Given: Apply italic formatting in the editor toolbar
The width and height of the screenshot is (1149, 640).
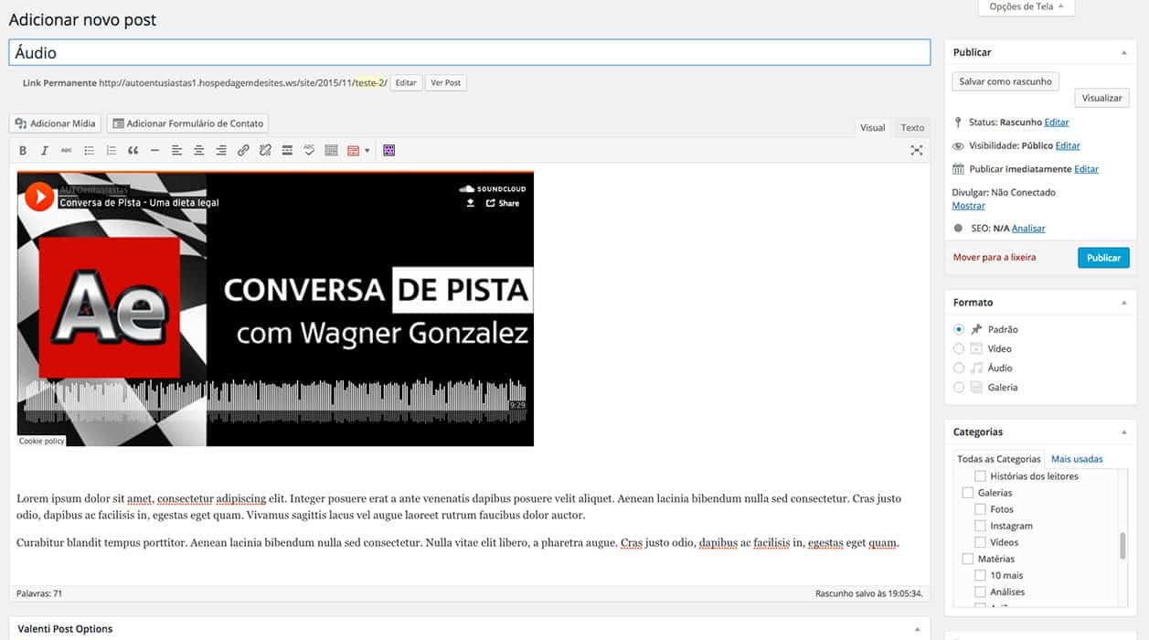Looking at the screenshot, I should 44,151.
